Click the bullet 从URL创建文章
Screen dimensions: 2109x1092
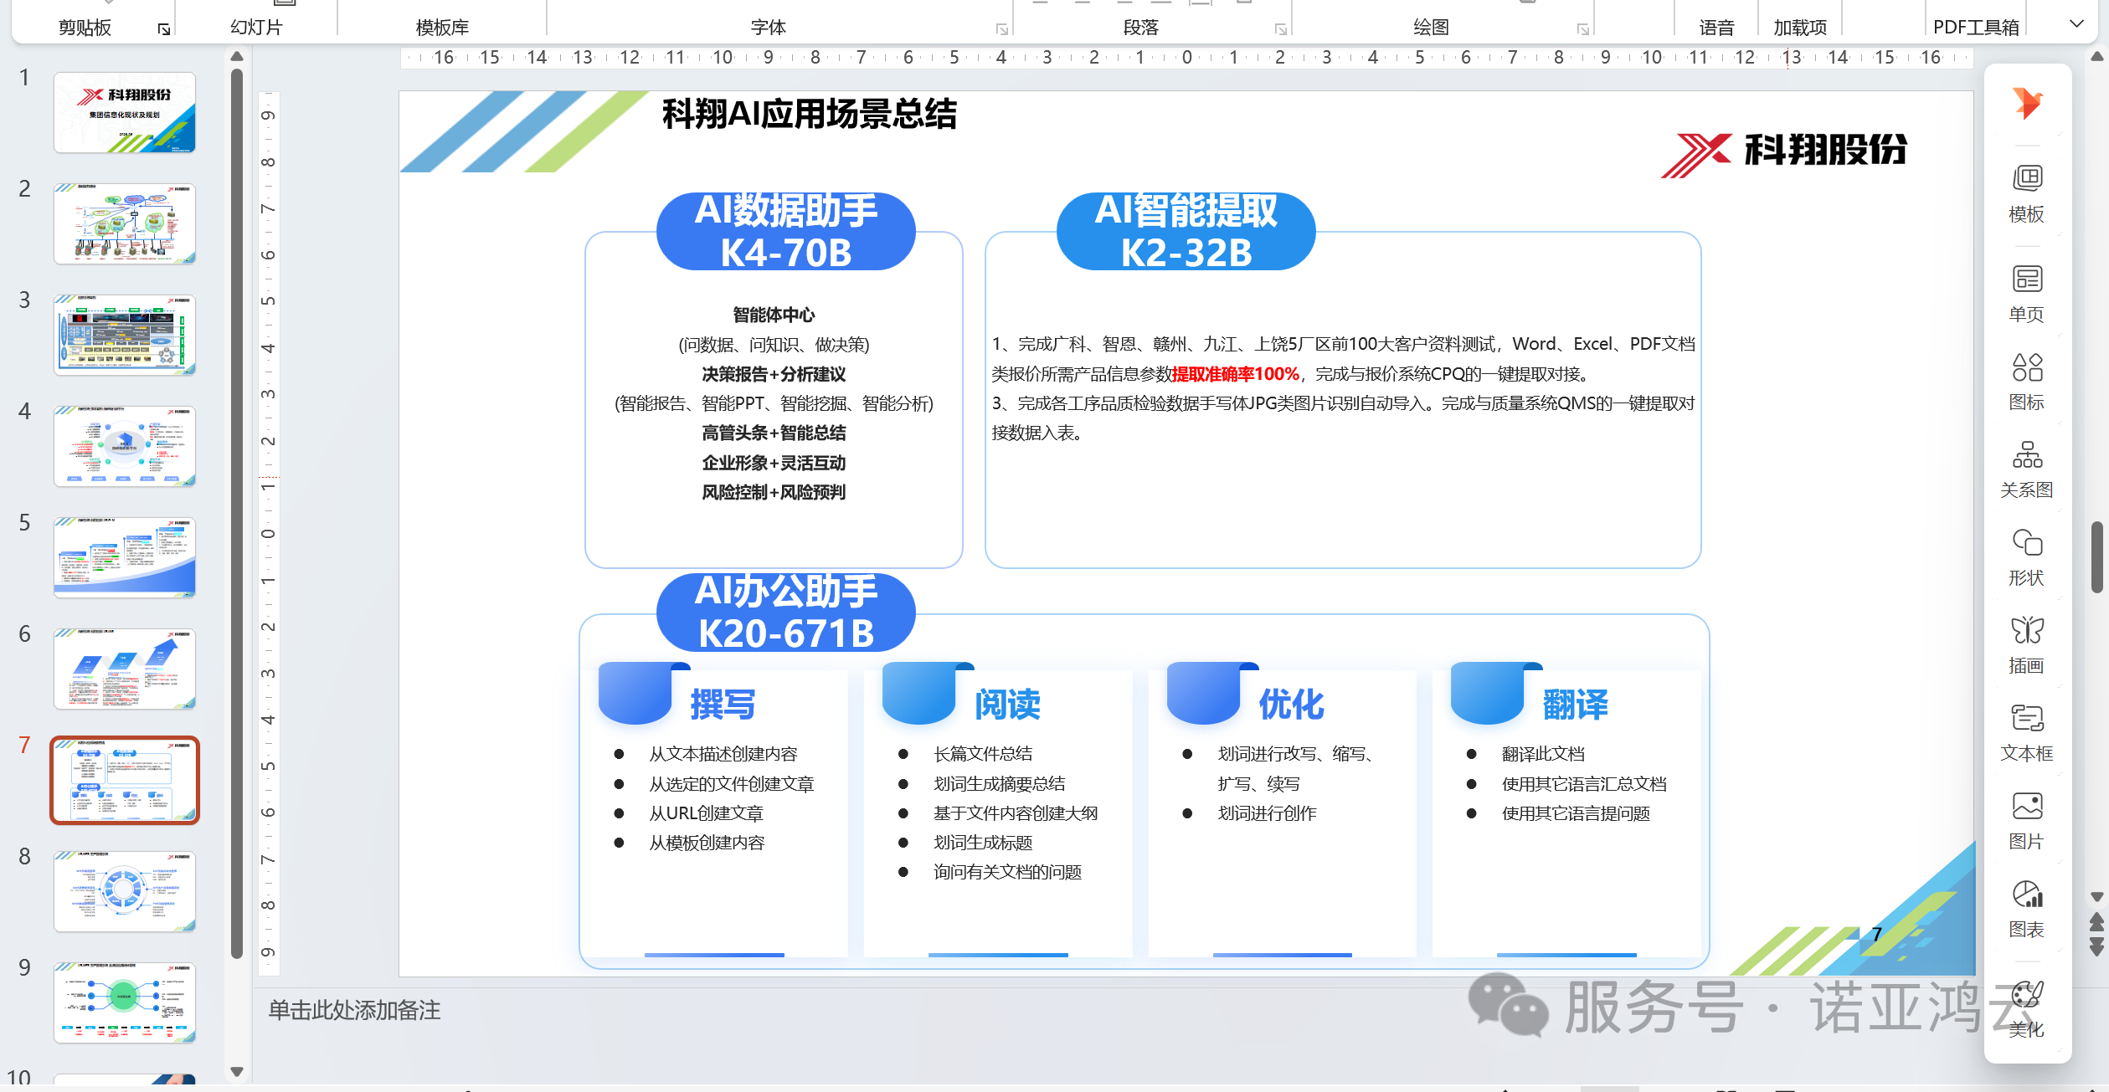(706, 813)
